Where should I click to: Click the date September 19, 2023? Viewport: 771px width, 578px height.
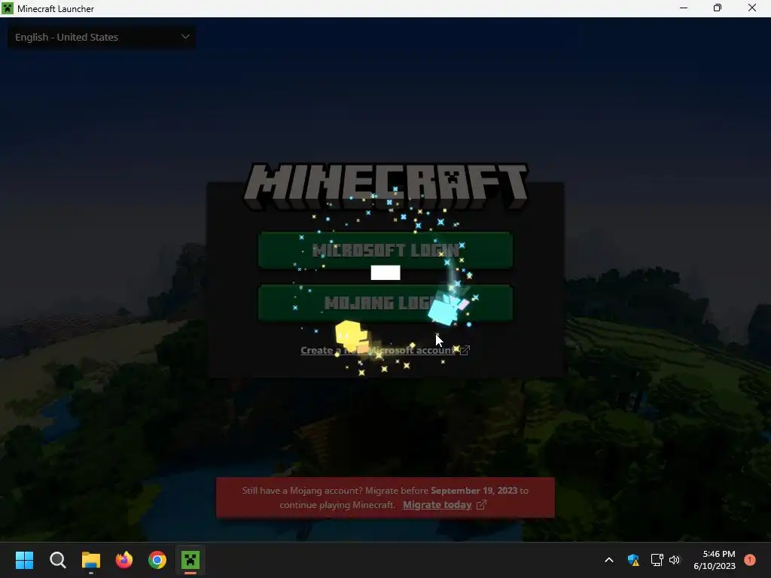click(x=474, y=491)
